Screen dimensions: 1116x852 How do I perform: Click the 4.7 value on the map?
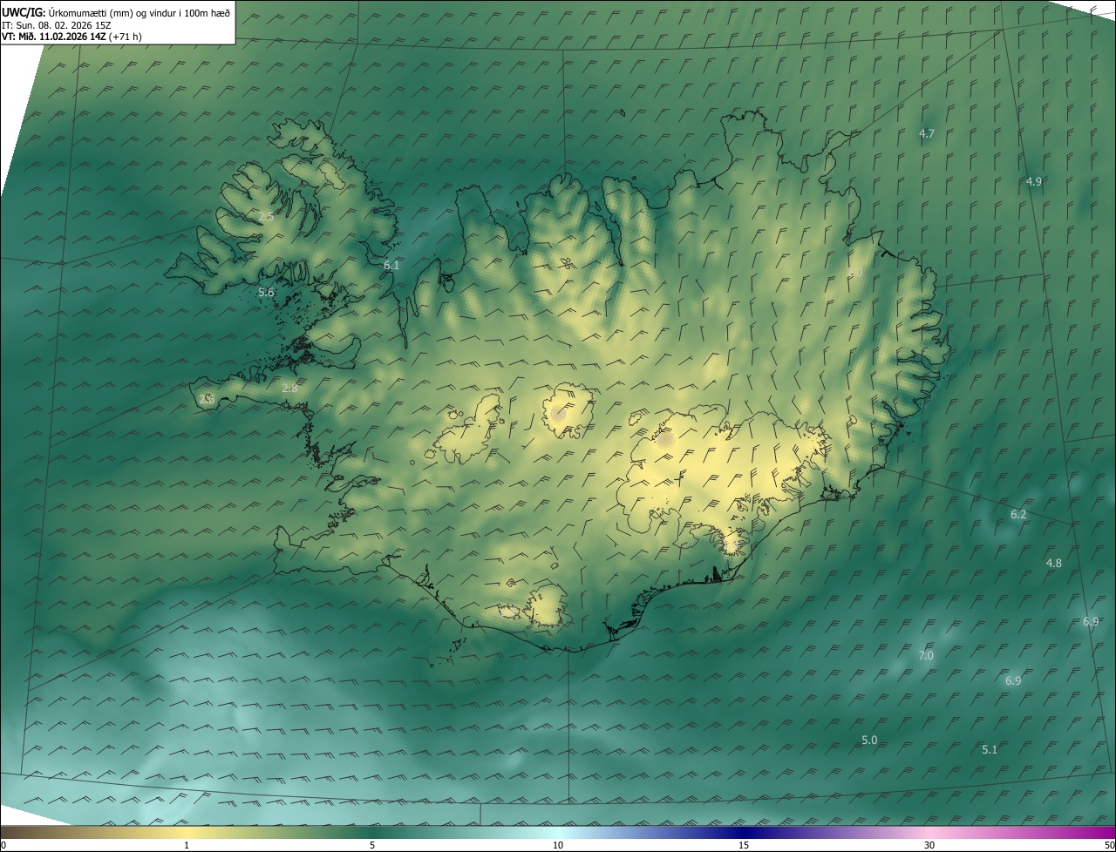coord(927,133)
